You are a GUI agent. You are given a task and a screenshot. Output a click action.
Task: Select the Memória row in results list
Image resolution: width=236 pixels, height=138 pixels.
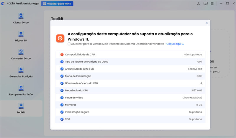(130, 105)
